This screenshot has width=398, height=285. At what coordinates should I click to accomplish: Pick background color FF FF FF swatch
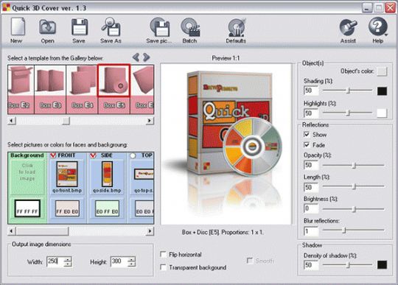point(27,208)
